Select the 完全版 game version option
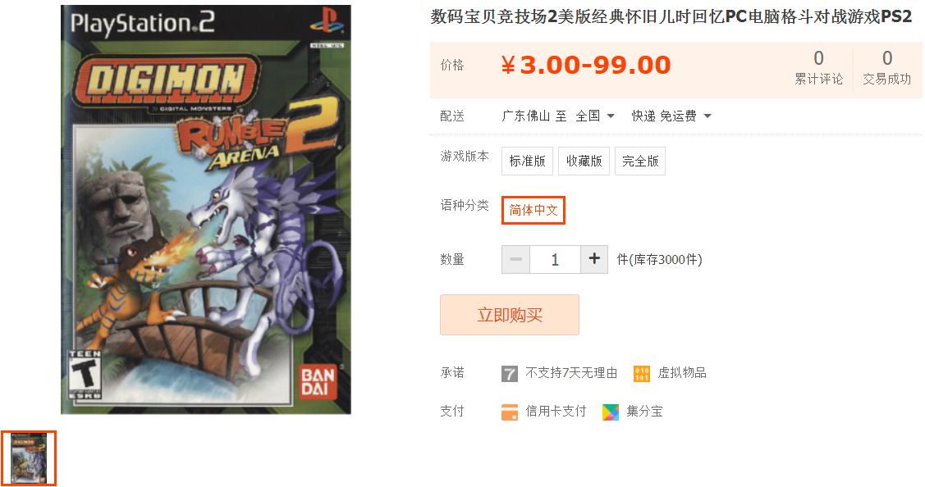 click(x=640, y=161)
